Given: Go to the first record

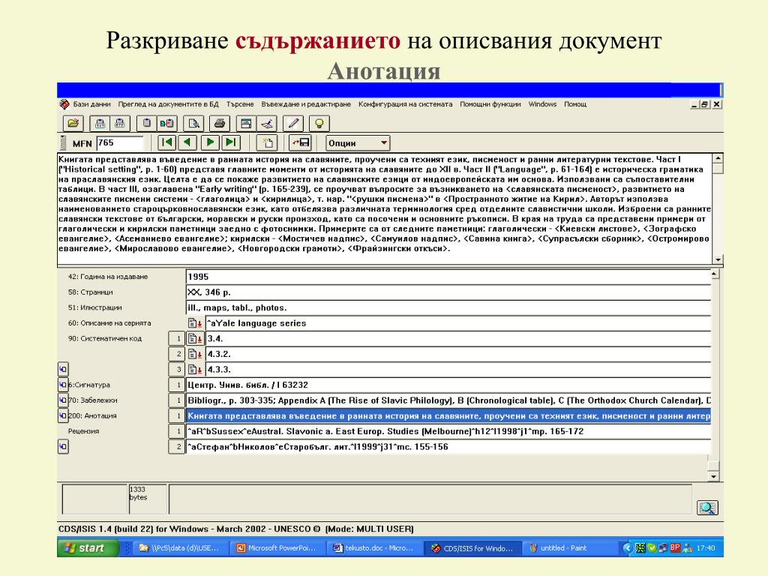Looking at the screenshot, I should click(167, 142).
